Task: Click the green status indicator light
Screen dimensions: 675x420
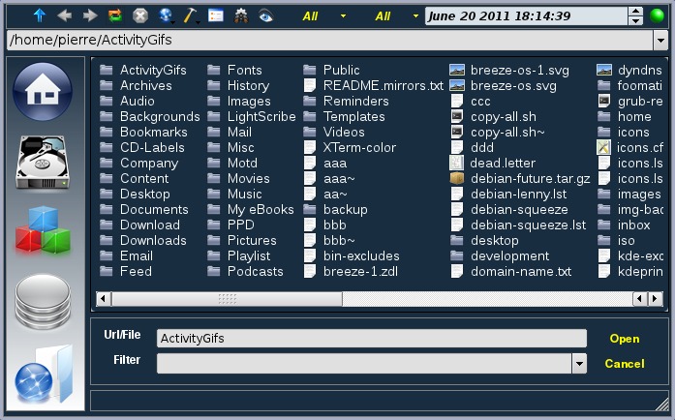Action: [x=659, y=15]
